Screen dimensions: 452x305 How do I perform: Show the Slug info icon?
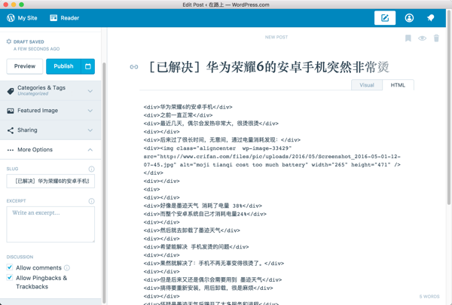[91, 169]
